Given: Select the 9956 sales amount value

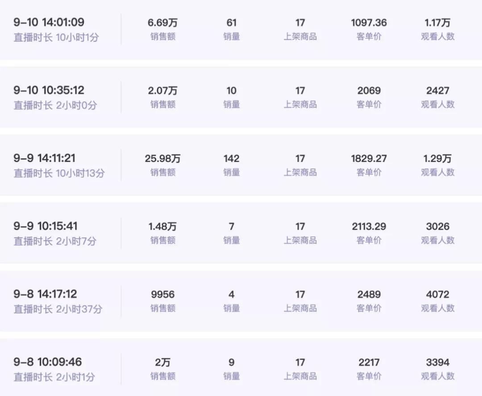Looking at the screenshot, I should 162,294.
